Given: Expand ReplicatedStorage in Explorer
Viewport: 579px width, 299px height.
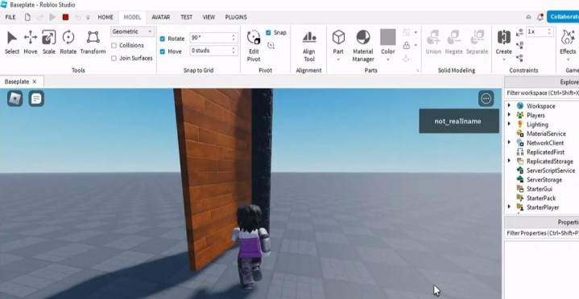Looking at the screenshot, I should (509, 161).
